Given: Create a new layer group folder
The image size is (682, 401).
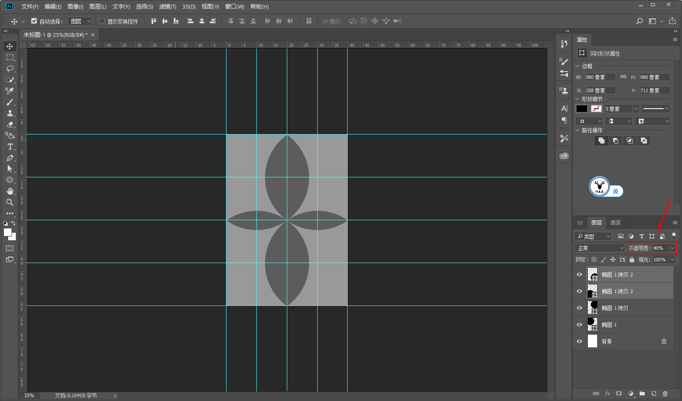Looking at the screenshot, I should pos(642,393).
